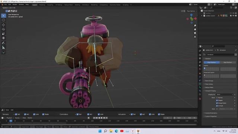This screenshot has width=238, height=134.
Task: Click the pan hand gizmo icon
Action: click(x=195, y=29)
